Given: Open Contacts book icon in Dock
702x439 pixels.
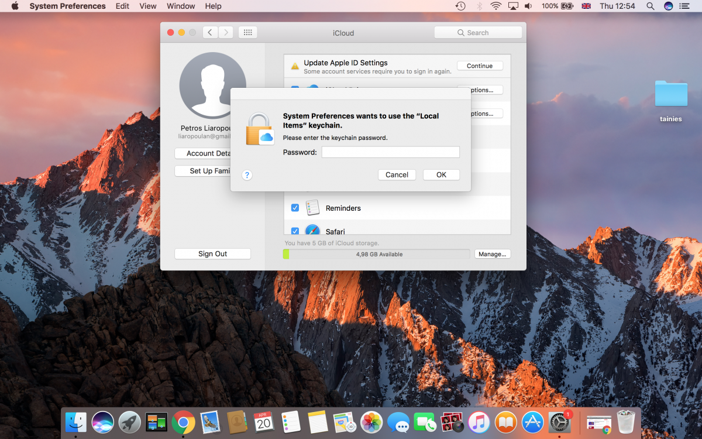Looking at the screenshot, I should (x=237, y=422).
